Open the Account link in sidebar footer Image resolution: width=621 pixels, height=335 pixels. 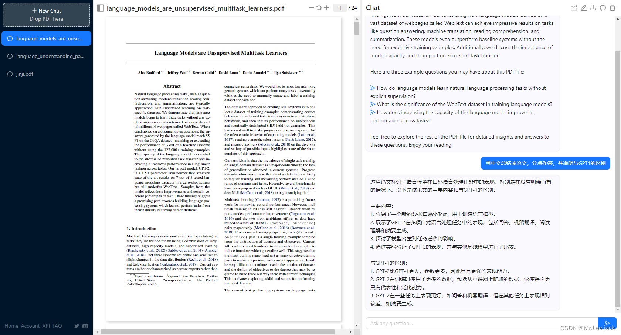[x=30, y=326]
